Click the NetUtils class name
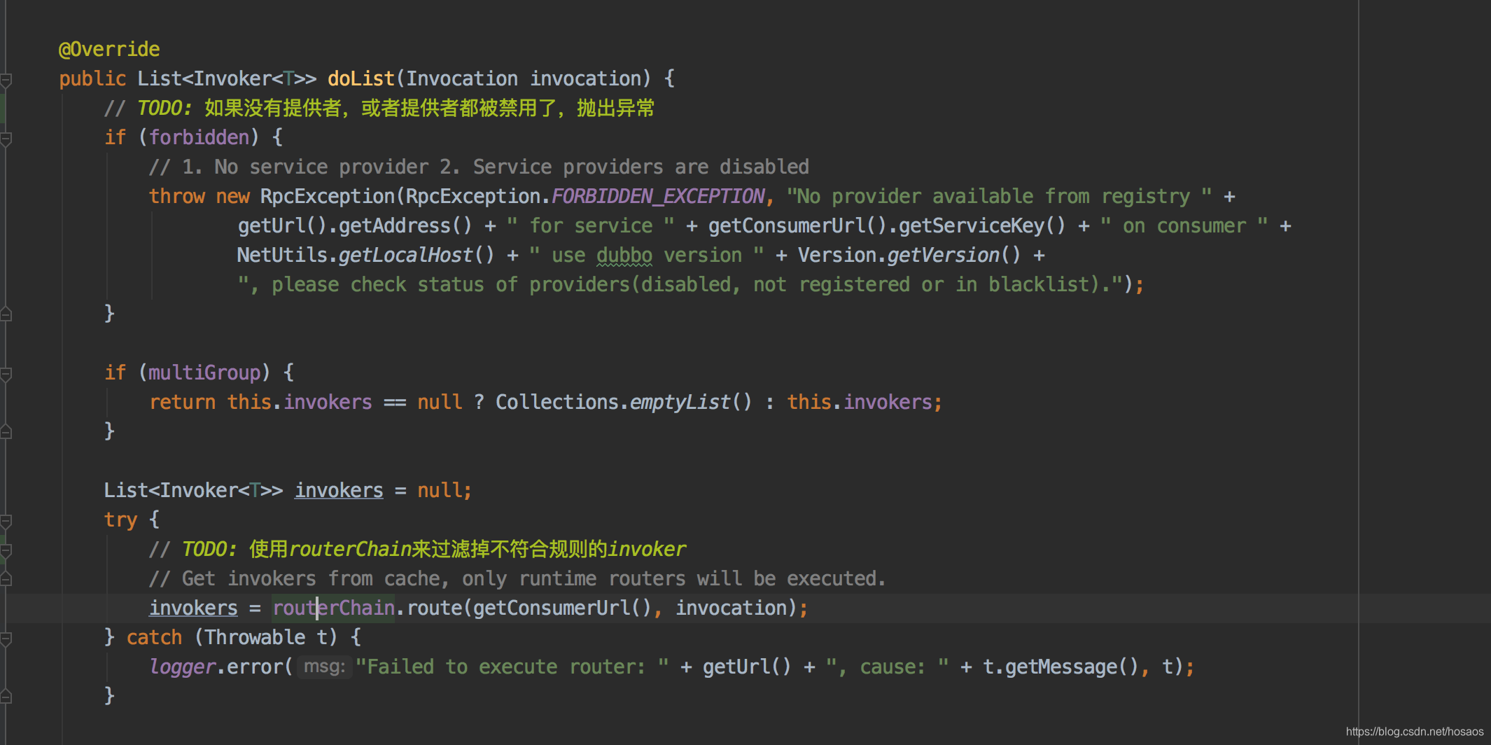The image size is (1491, 745). pos(283,255)
